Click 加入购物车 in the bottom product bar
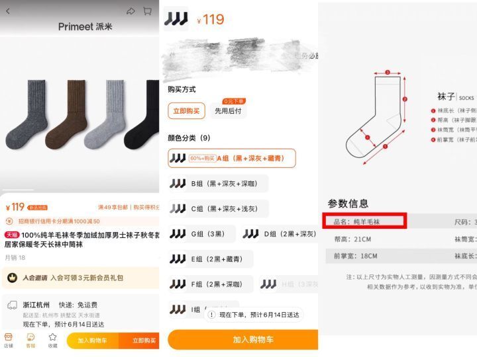The width and height of the screenshot is (477, 357). point(93,340)
